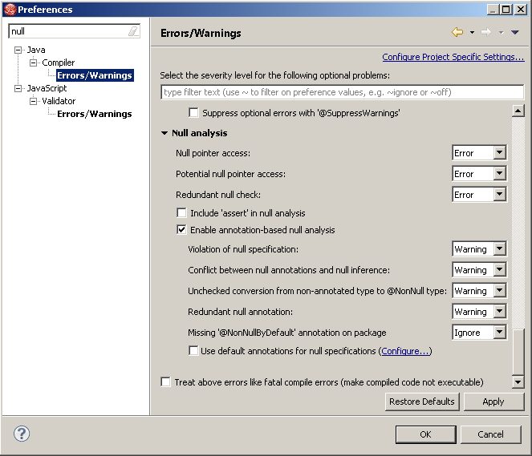Select Errors/Warnings under Java Compiler
This screenshot has width=532, height=456.
click(x=95, y=75)
